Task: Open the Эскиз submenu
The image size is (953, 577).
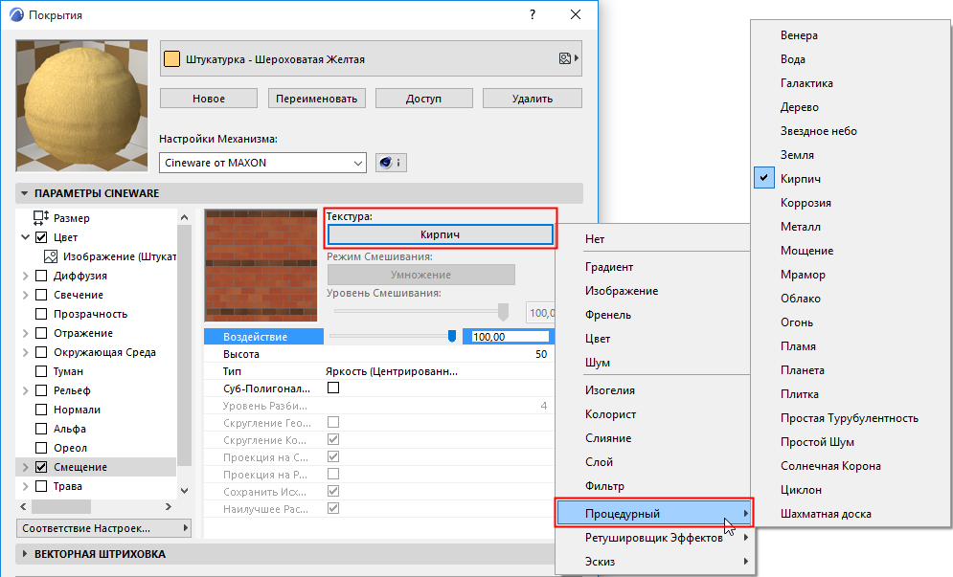Action: click(654, 562)
